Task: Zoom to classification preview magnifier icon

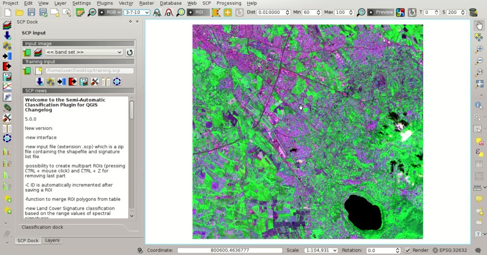Action: (x=361, y=12)
